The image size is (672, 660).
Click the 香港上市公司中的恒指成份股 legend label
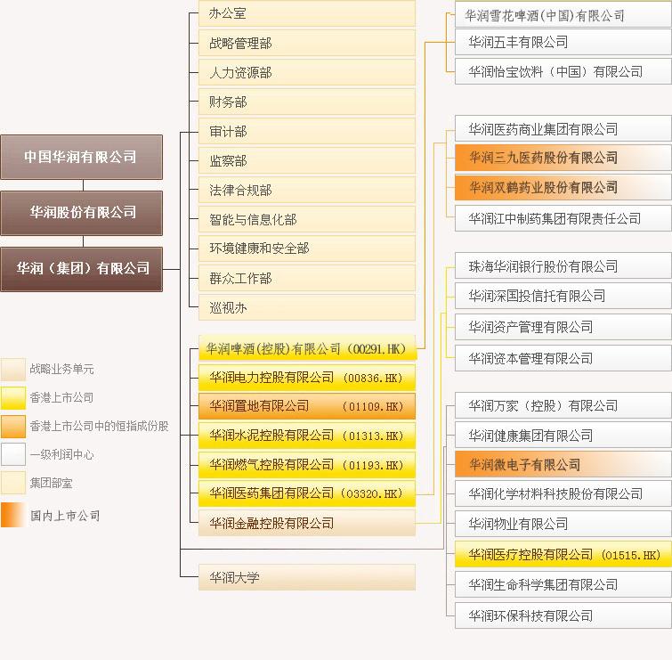[99, 426]
